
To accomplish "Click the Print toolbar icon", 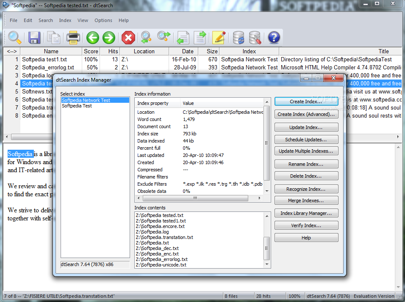I will 73,38.
